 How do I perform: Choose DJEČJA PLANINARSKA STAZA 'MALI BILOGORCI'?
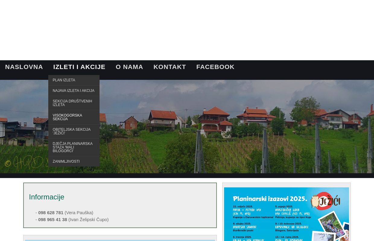(x=73, y=147)
